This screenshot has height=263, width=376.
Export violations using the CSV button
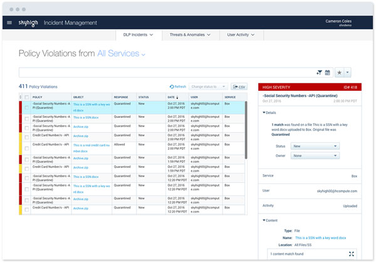pyautogui.click(x=238, y=86)
